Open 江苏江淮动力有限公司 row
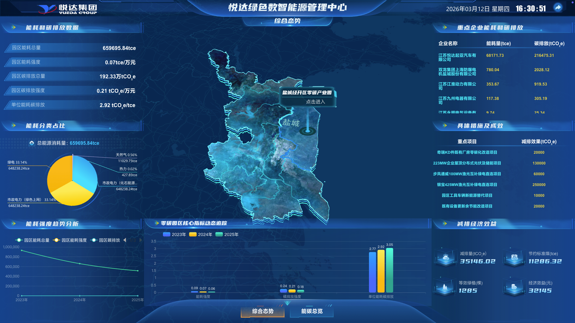 pyautogui.click(x=502, y=86)
